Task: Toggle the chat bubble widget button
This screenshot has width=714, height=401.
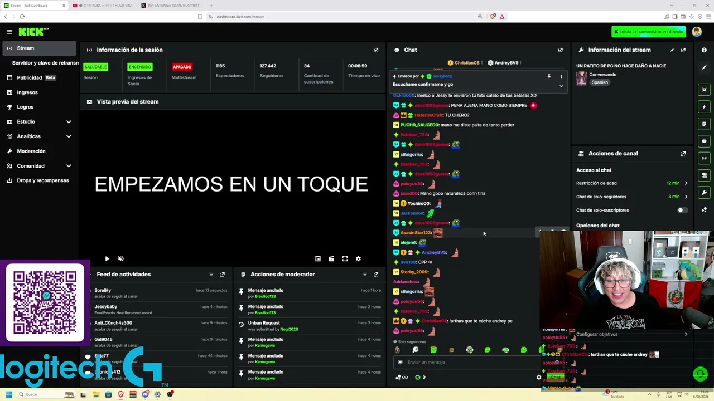Action: point(704,141)
